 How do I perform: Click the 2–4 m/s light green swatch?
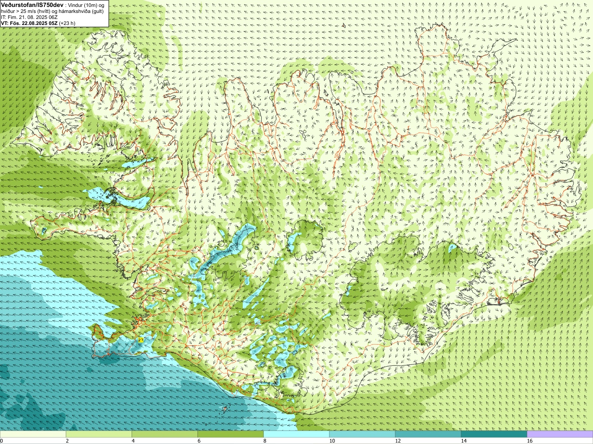pyautogui.click(x=99, y=434)
